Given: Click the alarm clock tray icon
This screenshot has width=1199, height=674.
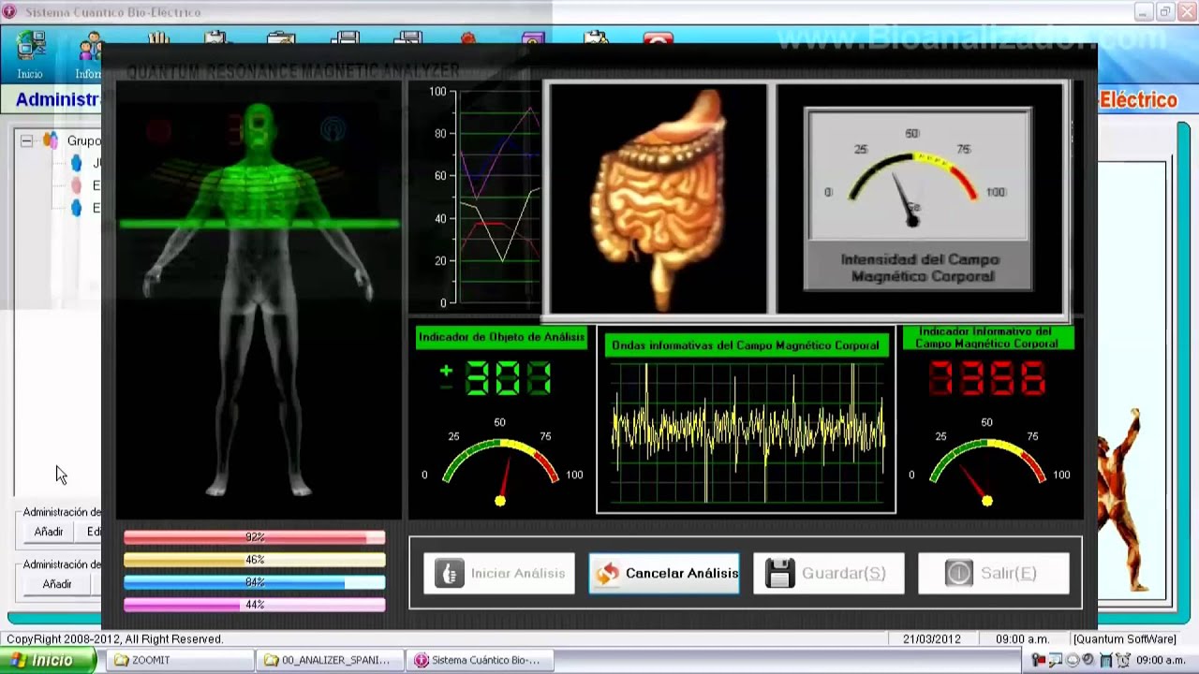Looking at the screenshot, I should click(1122, 660).
